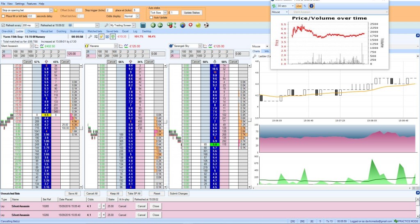420x224 pixels.
Task: Open the calculator icon in toolbar
Action: 143,25
